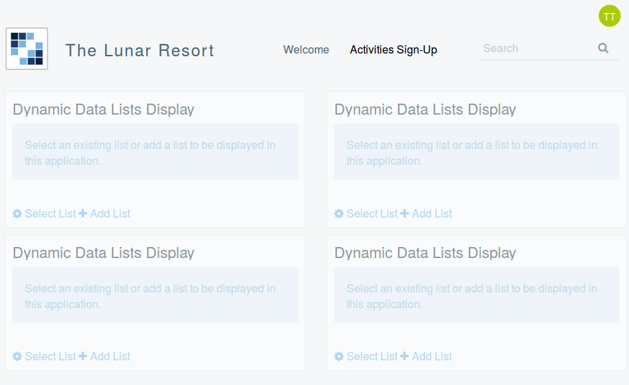Image resolution: width=629 pixels, height=385 pixels.
Task: Click plus icon in bottom-right portlet
Action: coord(404,355)
